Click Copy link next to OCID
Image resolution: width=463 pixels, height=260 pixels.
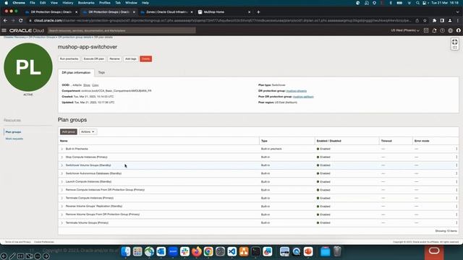(x=95, y=85)
